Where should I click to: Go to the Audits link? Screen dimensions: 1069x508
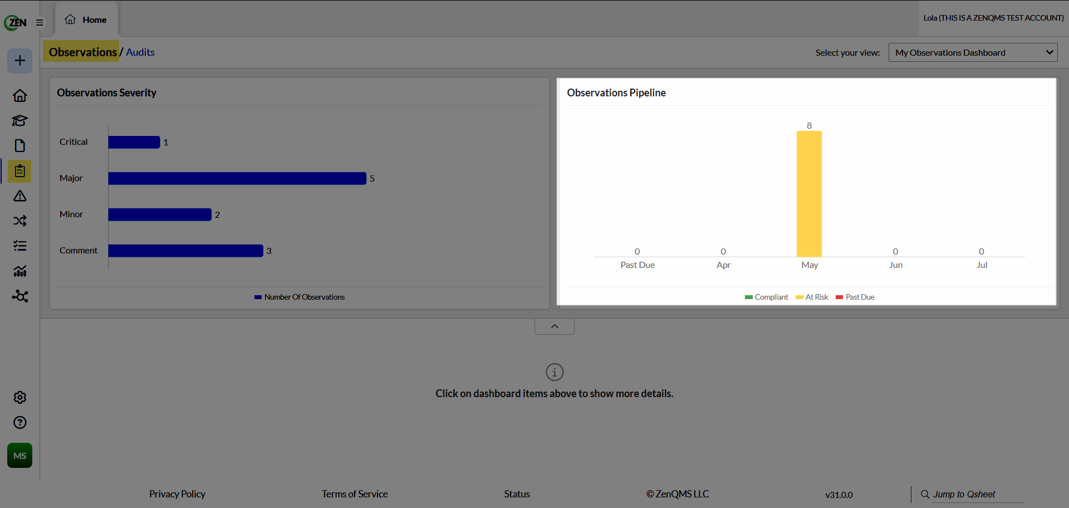pos(140,52)
